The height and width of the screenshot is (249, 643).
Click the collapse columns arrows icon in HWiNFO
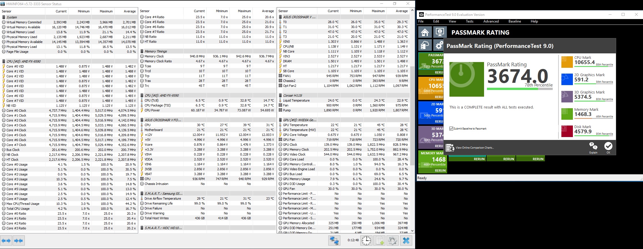pyautogui.click(x=18, y=240)
